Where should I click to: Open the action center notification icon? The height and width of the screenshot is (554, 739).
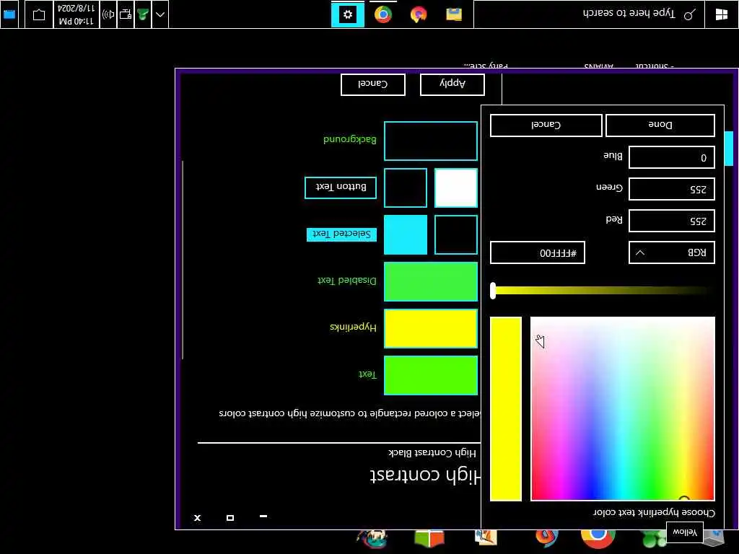(39, 14)
